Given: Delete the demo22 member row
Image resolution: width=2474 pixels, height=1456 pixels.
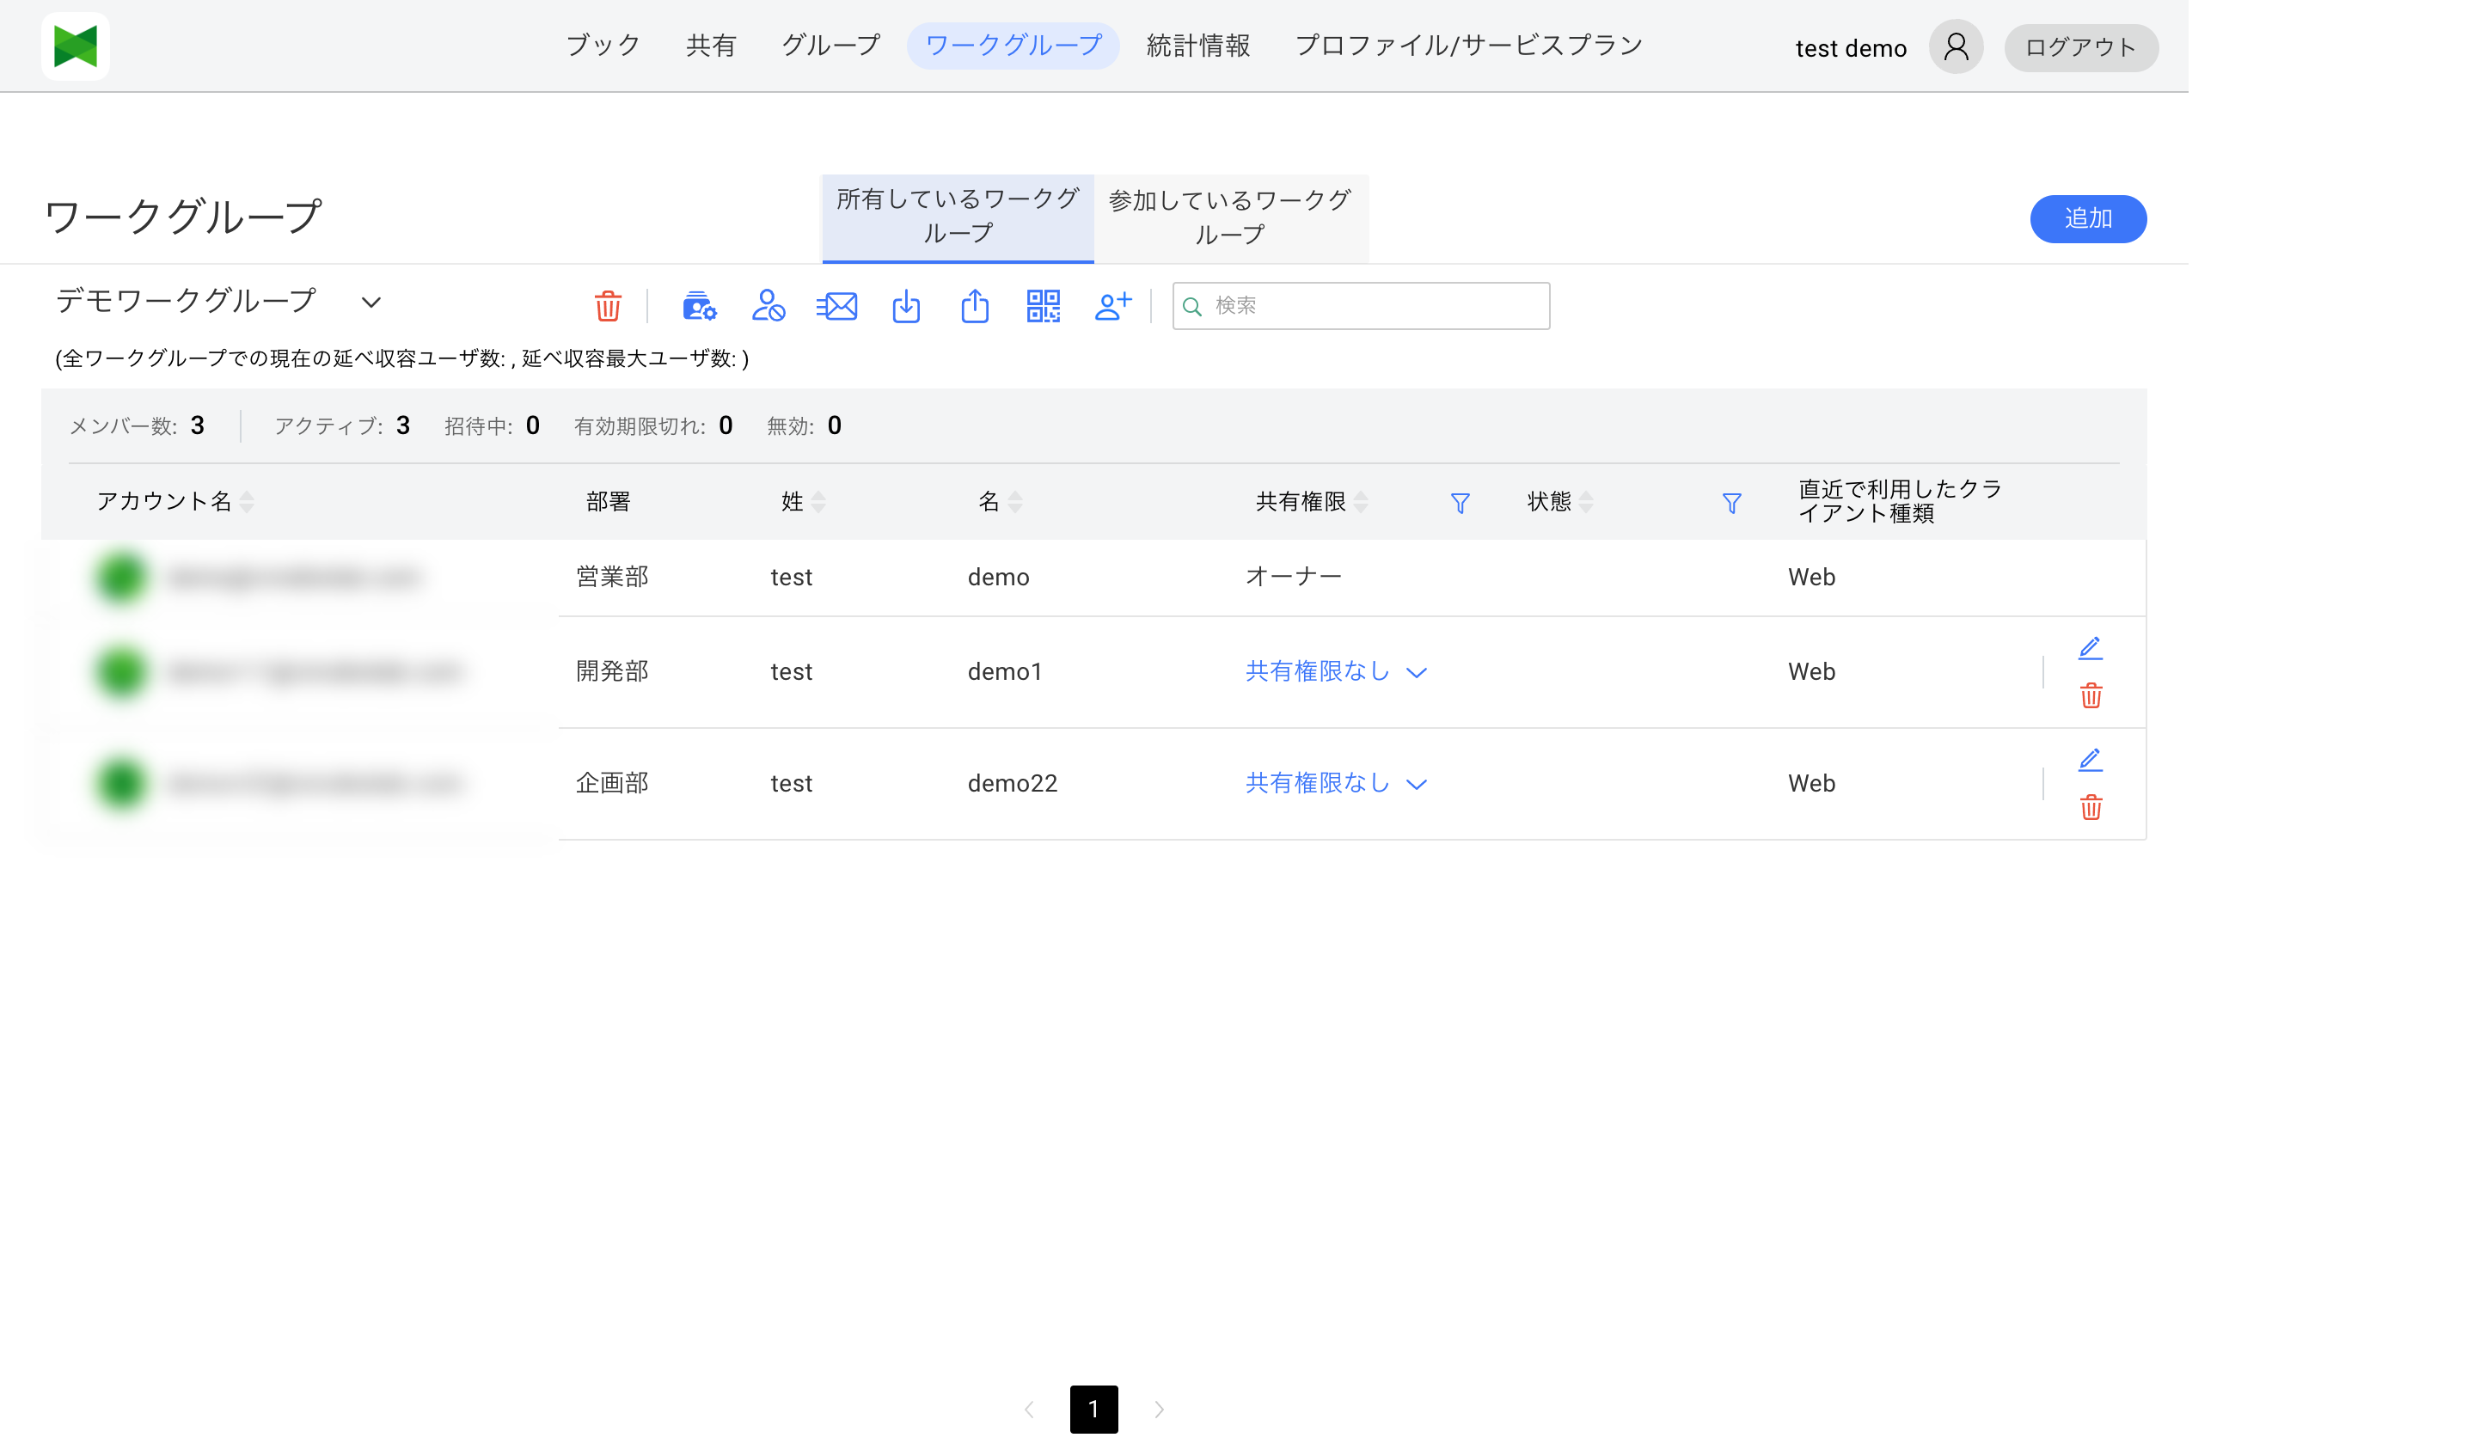Looking at the screenshot, I should coord(2091,808).
